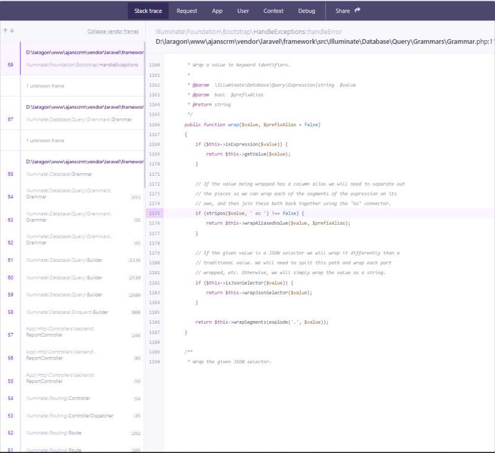Click the Share button

coord(348,11)
